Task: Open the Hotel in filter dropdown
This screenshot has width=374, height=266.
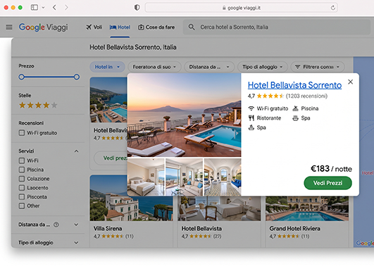Action: click(107, 67)
